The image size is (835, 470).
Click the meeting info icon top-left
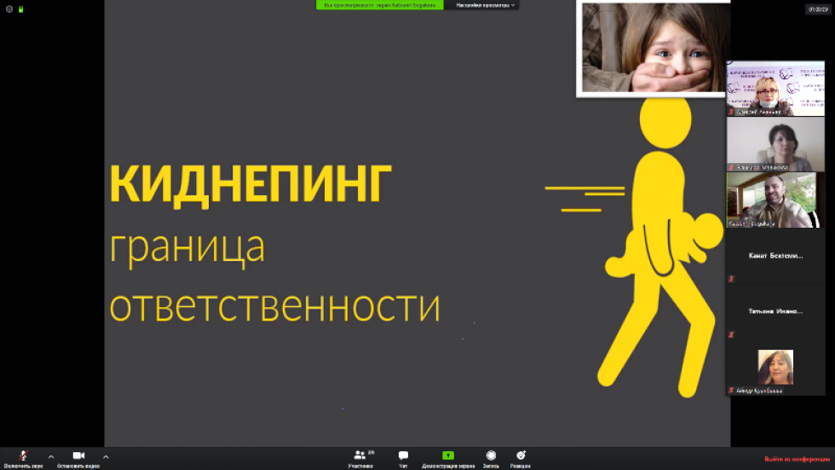click(x=9, y=9)
